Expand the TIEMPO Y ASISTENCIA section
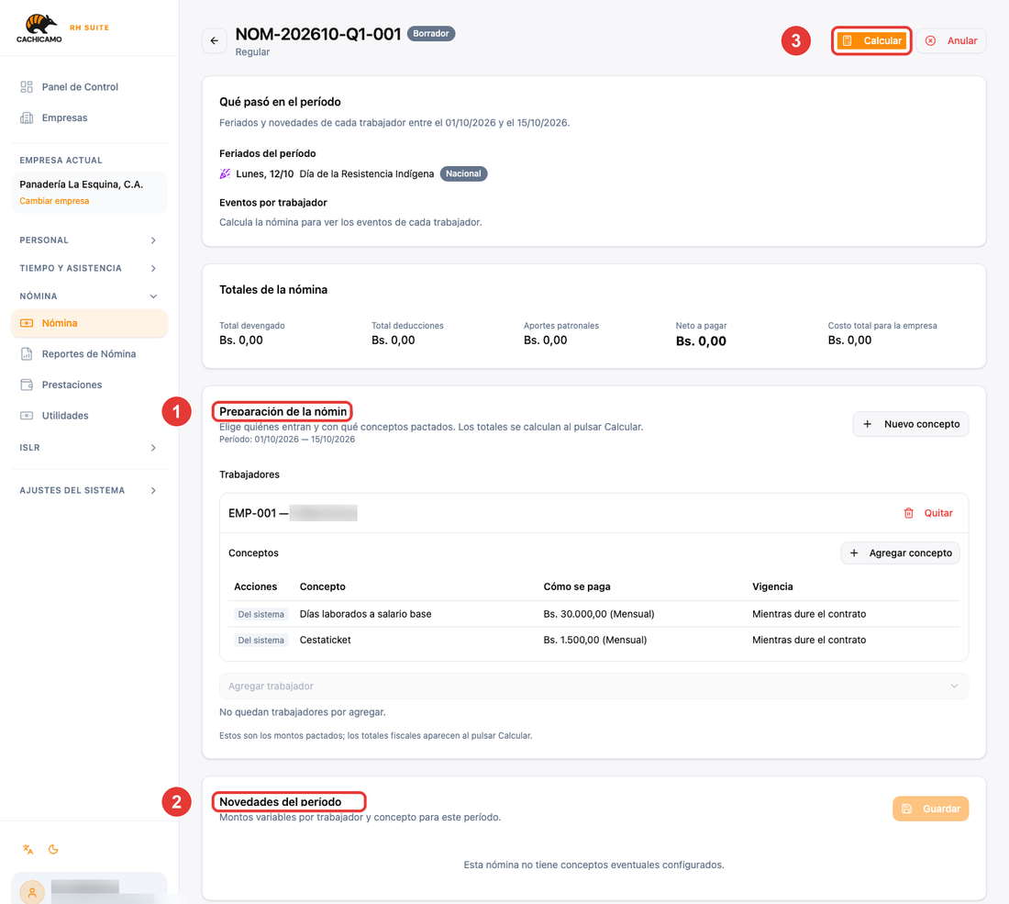1009x904 pixels. coord(89,269)
